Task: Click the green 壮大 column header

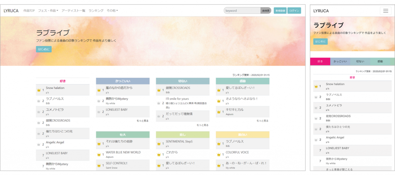Action: pyautogui.click(x=123, y=135)
